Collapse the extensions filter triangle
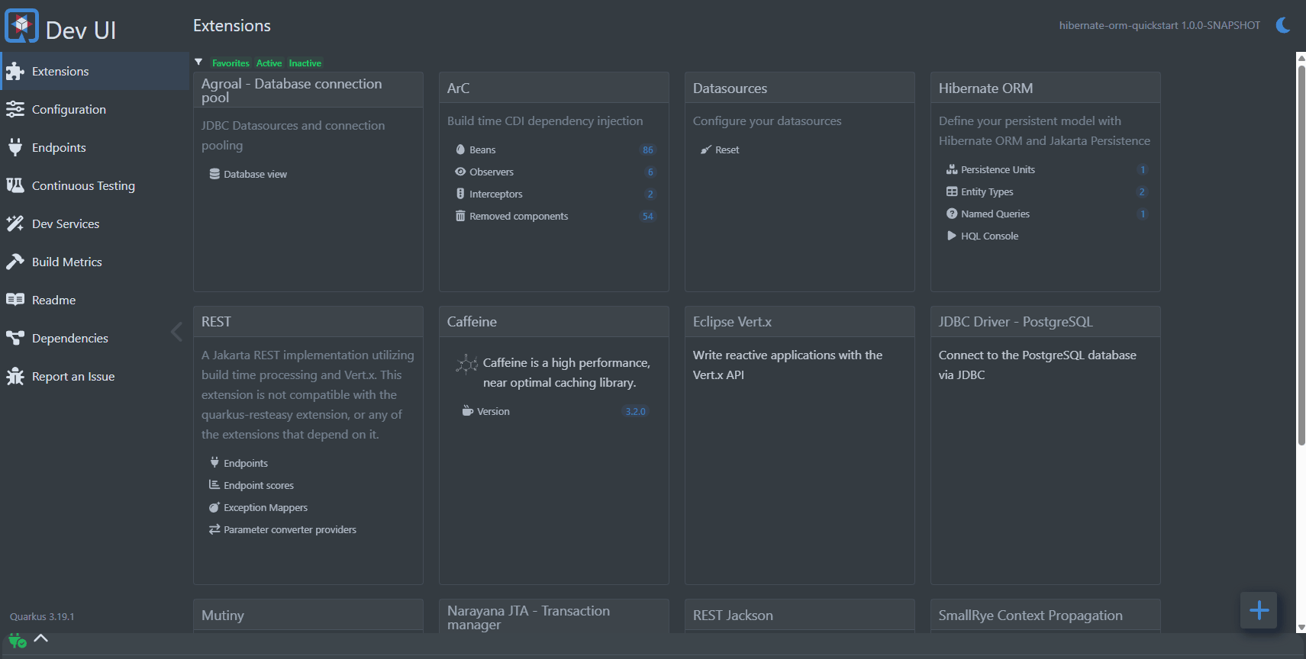Image resolution: width=1306 pixels, height=659 pixels. click(x=198, y=62)
